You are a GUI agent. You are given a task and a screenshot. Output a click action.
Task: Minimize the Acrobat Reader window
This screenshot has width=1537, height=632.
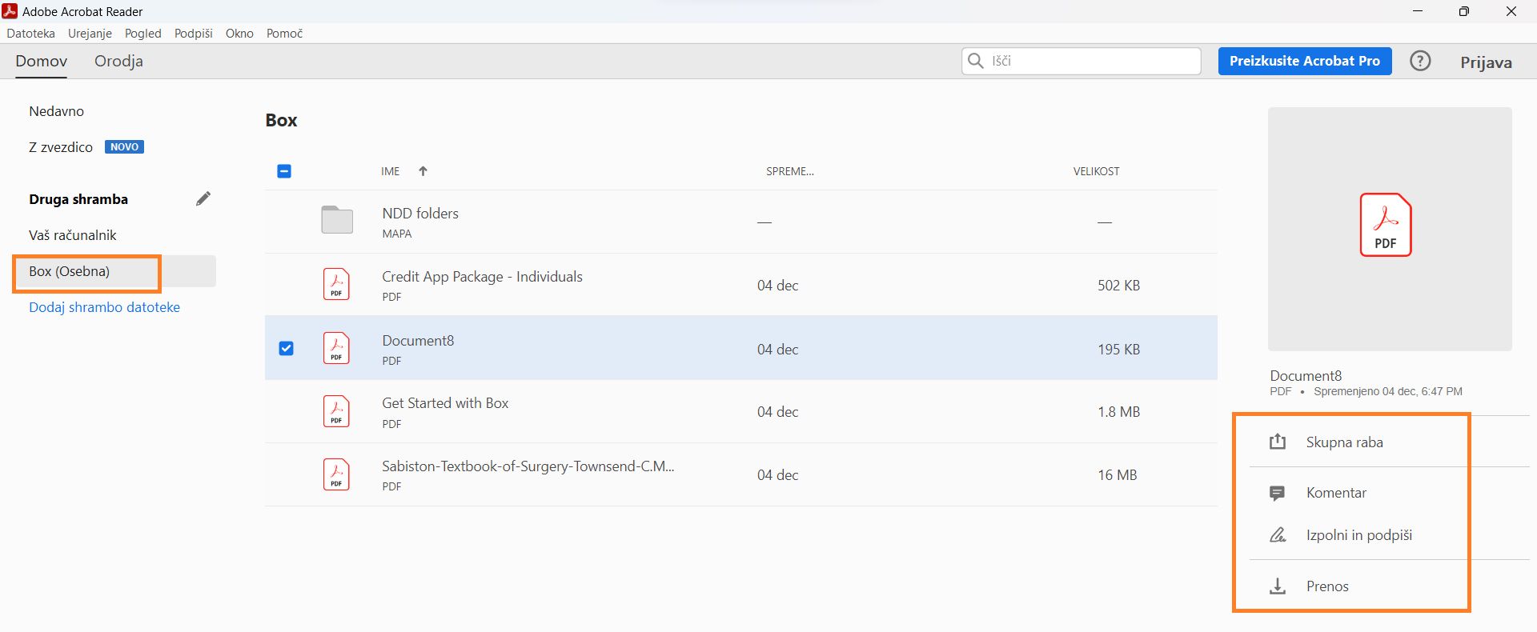coord(1418,11)
